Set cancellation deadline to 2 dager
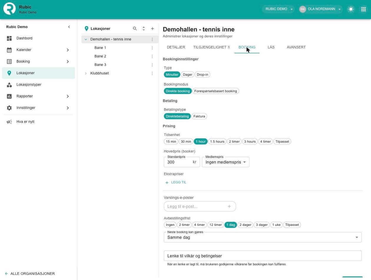Image resolution: width=371 pixels, height=280 pixels. tap(245, 225)
